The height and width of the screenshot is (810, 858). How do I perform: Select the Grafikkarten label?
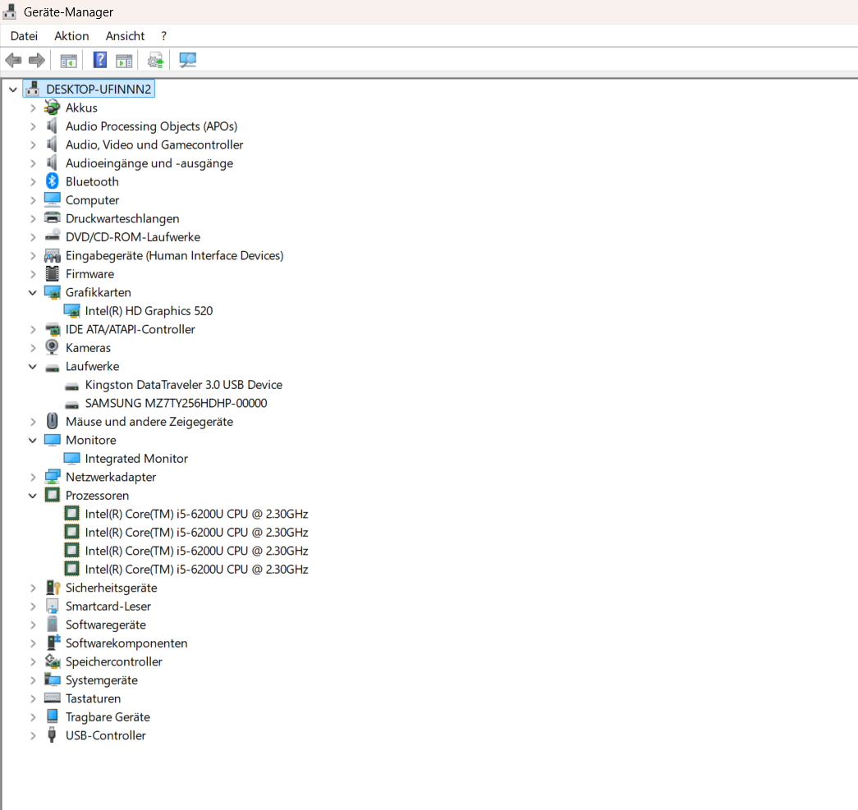[99, 292]
